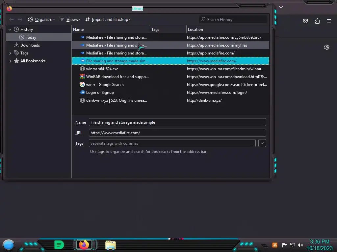The image size is (337, 252).
Task: Open the Import and Backup menu
Action: (108, 19)
